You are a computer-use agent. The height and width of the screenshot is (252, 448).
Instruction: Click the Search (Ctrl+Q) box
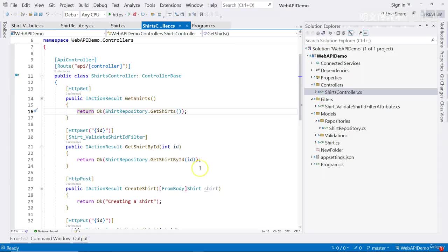tap(247, 5)
